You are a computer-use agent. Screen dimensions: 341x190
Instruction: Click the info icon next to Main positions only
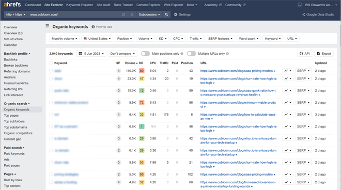182,54
